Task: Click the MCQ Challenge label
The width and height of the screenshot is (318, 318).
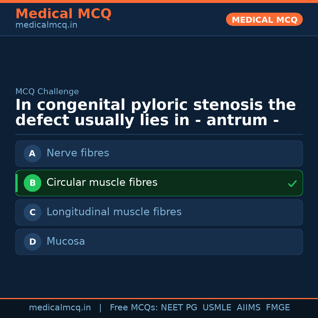Action: coord(47,92)
